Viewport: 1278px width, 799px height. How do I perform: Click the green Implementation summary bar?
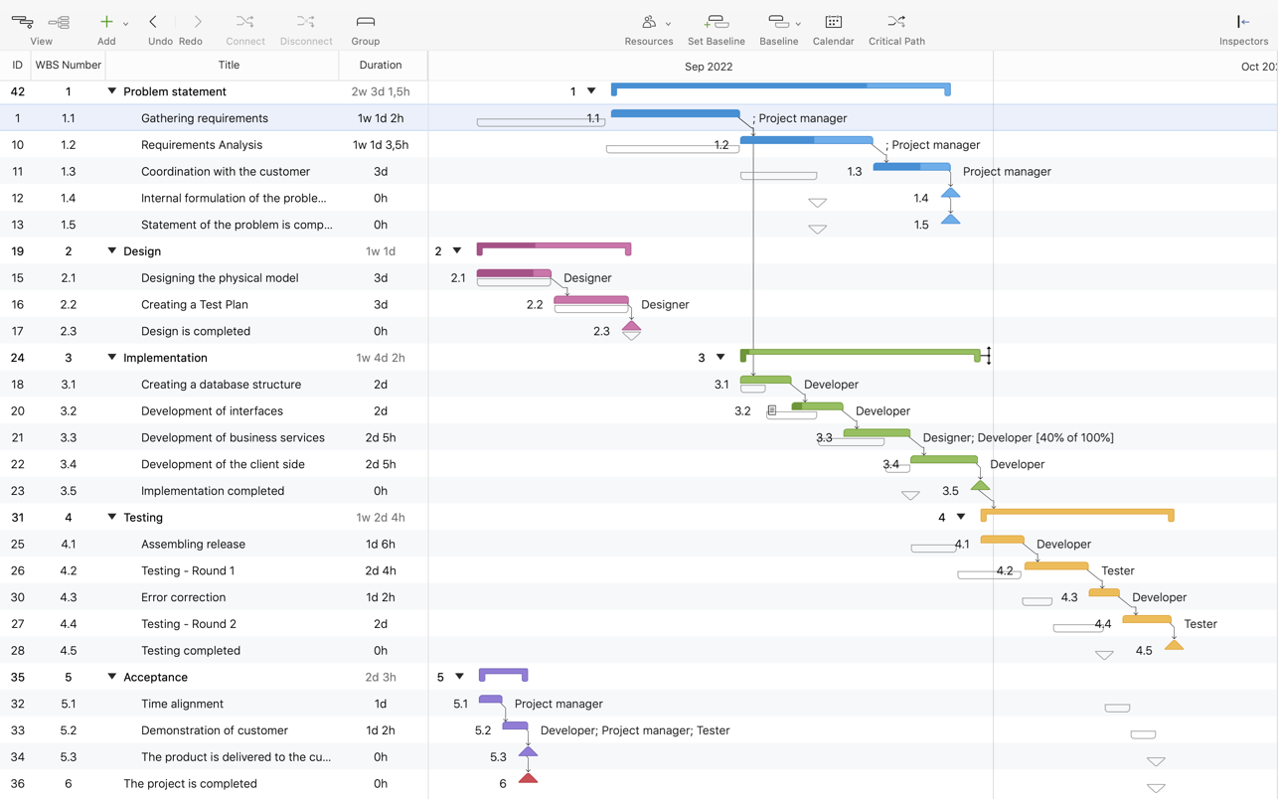(860, 352)
